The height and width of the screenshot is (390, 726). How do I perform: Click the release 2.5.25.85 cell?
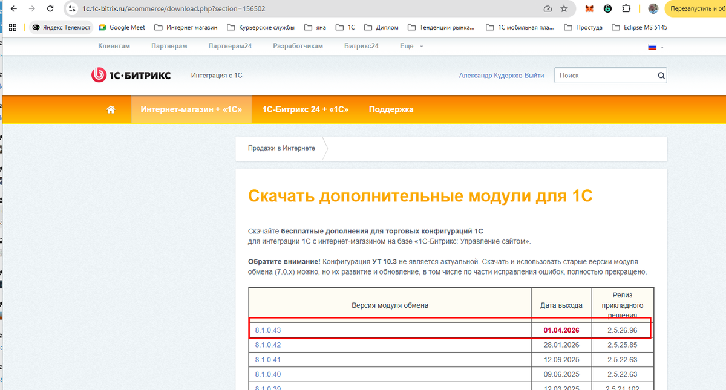(623, 345)
